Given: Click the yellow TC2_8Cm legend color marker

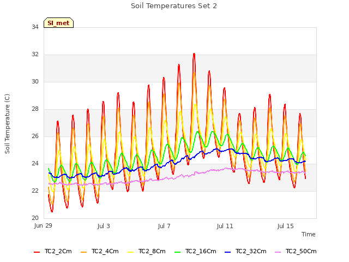Looking at the screenshot, I should coord(131,252).
